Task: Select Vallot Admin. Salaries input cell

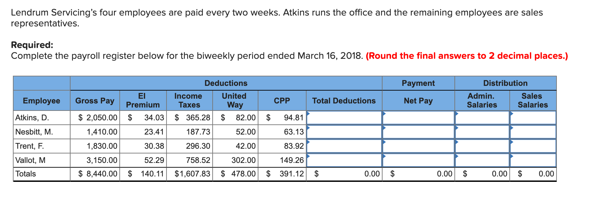Action: coord(482,160)
